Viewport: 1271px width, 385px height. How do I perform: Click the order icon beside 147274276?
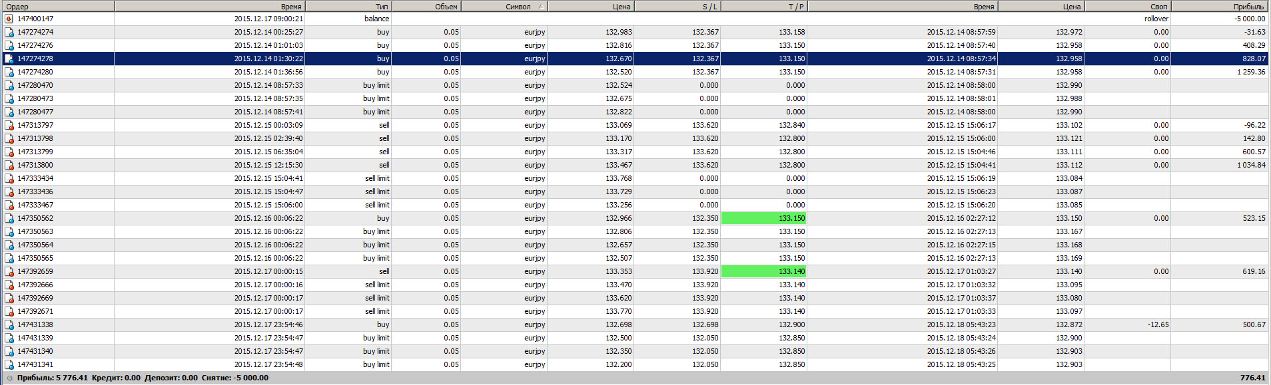[9, 45]
